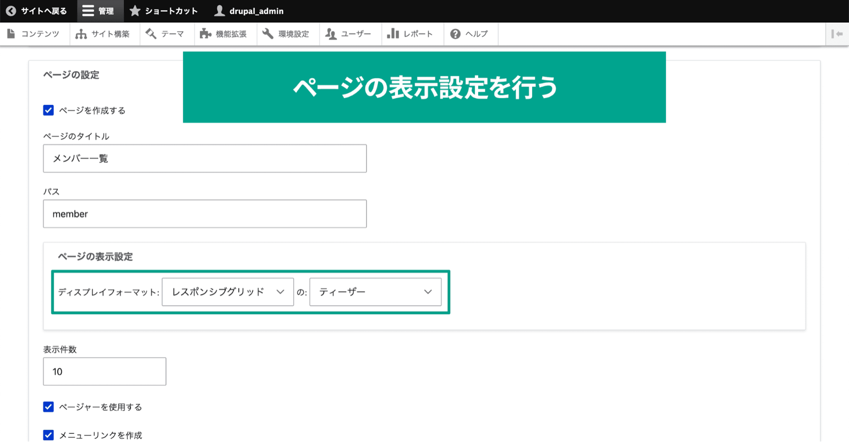Open the レポート menu
The image size is (849, 442).
(x=413, y=34)
